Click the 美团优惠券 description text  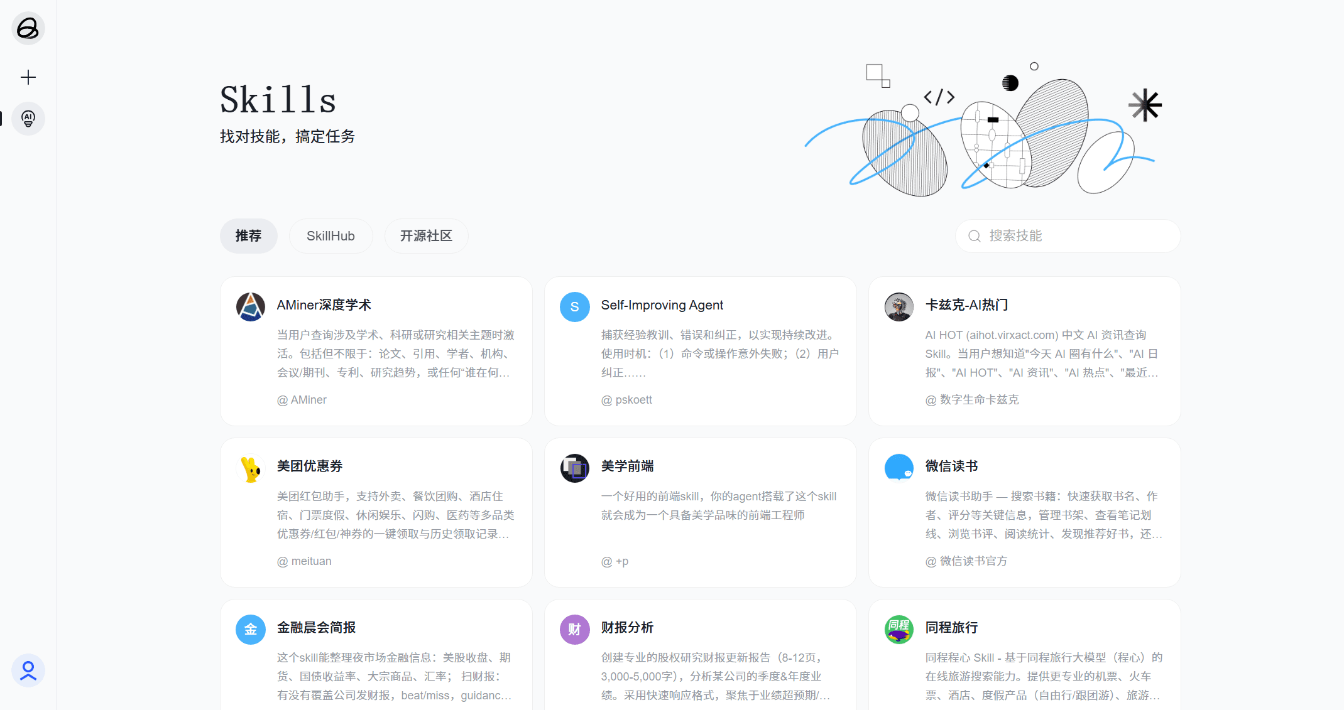click(x=396, y=515)
